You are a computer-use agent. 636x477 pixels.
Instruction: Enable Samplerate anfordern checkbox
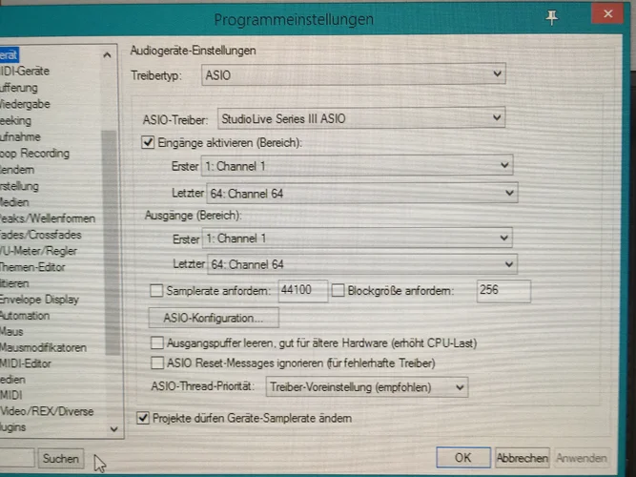[x=156, y=291]
